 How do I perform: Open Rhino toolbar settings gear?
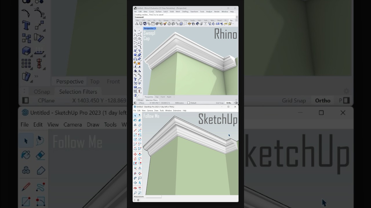click(x=237, y=21)
